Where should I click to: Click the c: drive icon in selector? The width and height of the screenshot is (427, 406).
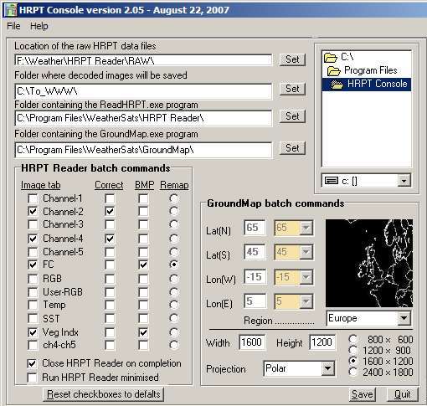point(332,181)
